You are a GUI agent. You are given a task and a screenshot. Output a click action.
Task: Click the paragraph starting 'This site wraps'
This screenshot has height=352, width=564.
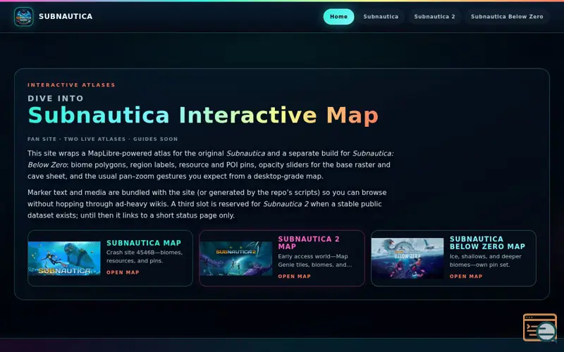coord(210,165)
